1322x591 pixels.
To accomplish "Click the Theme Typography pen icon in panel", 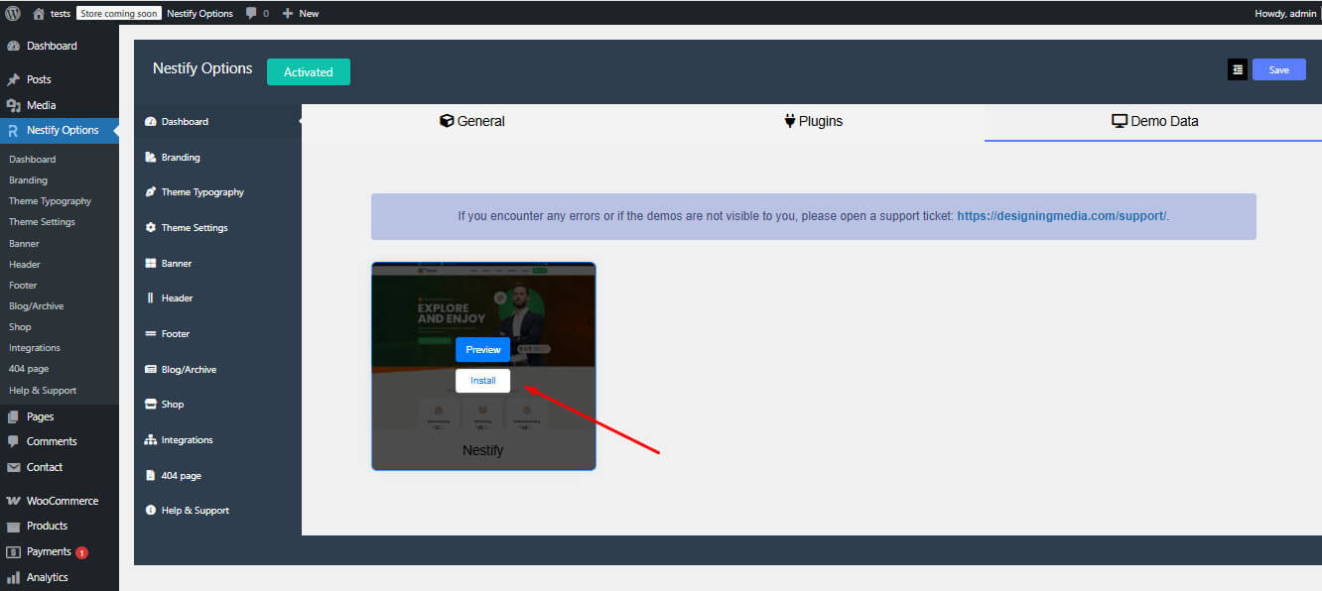I will click(x=151, y=192).
